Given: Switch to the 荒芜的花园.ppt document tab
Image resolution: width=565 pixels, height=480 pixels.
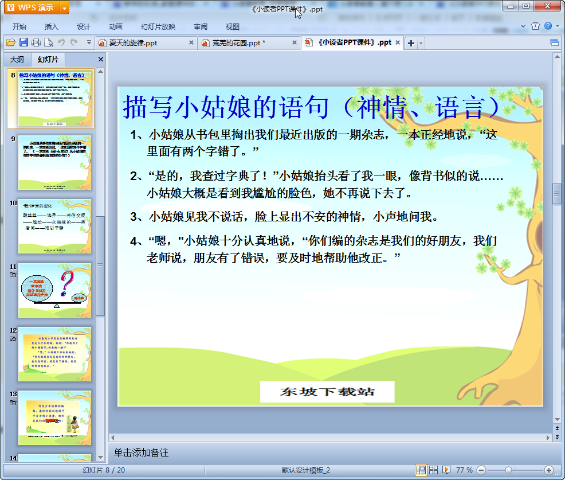Looking at the screenshot, I should (249, 43).
